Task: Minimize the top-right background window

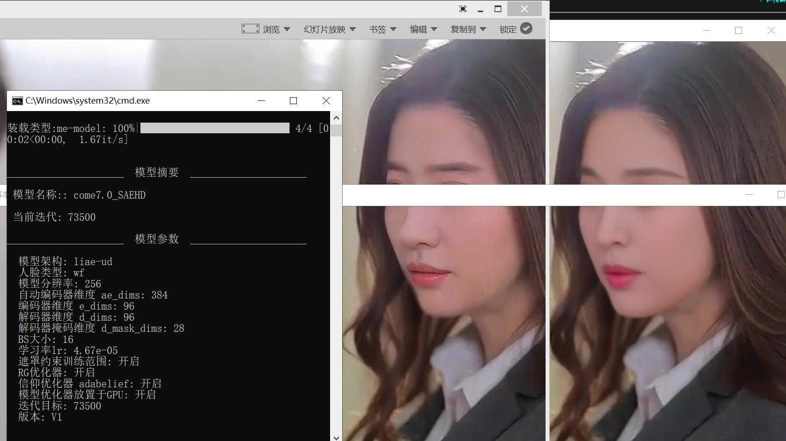Action: point(706,30)
